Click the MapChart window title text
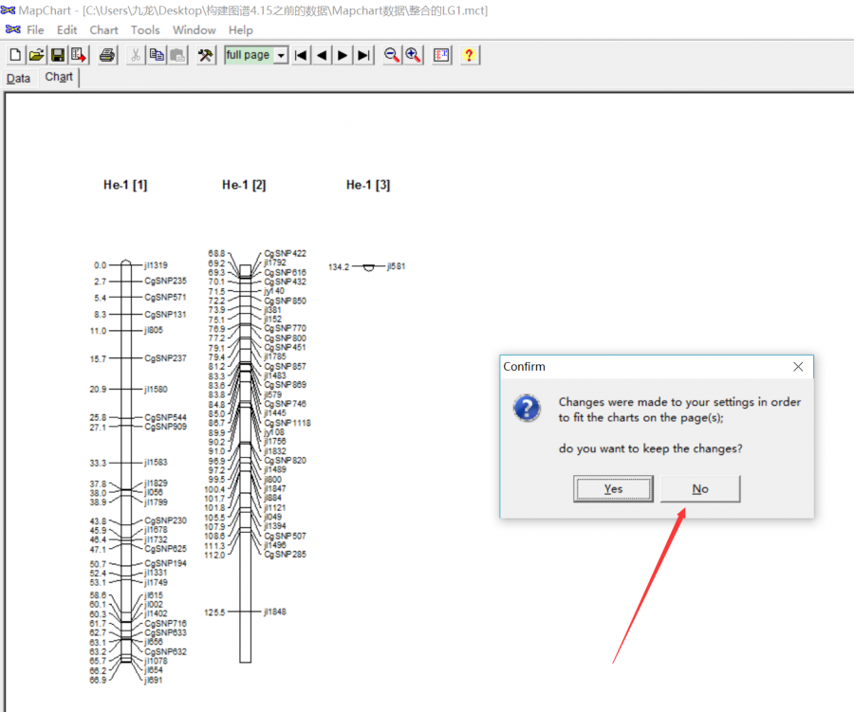 click(252, 10)
